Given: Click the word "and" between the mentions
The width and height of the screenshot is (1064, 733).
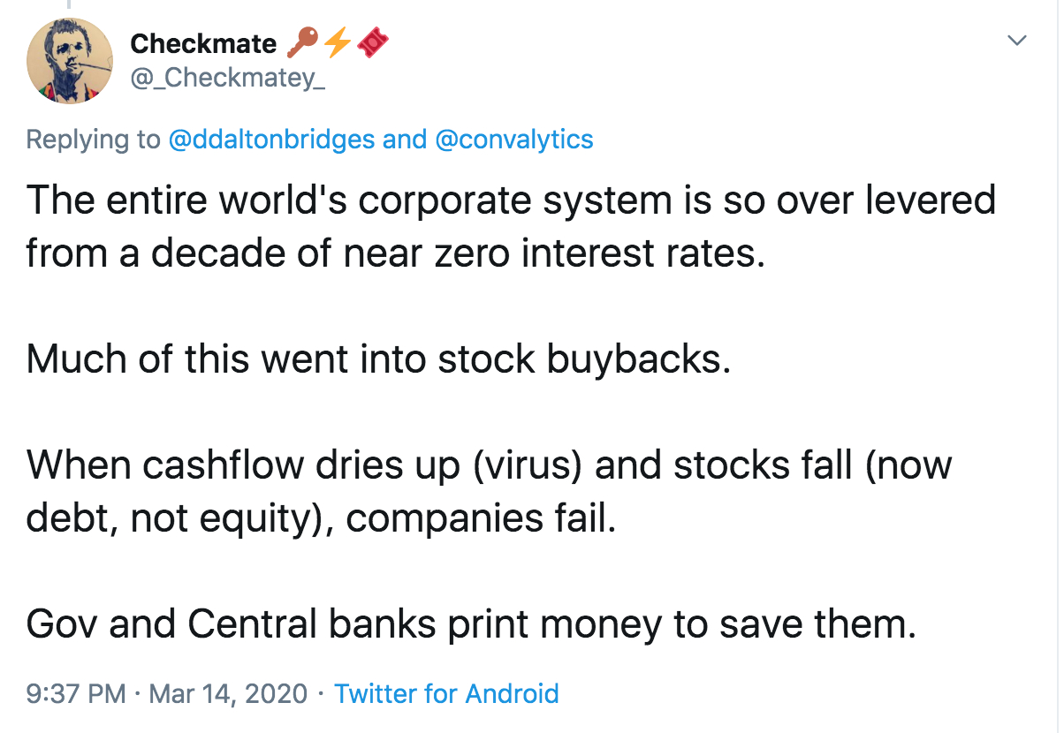Looking at the screenshot, I should (x=405, y=140).
